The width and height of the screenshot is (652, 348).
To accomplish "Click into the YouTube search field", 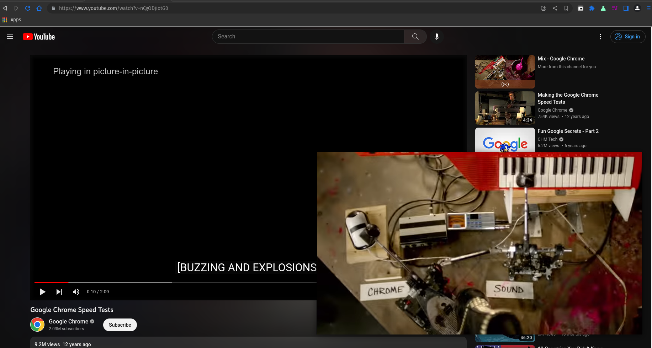I will pos(308,37).
